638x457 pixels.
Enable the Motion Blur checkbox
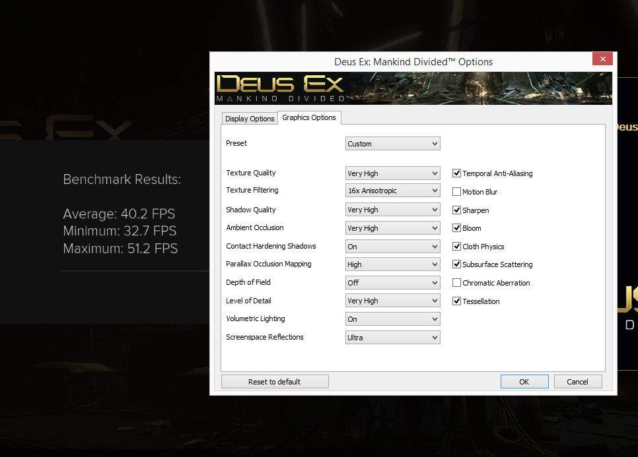point(456,192)
